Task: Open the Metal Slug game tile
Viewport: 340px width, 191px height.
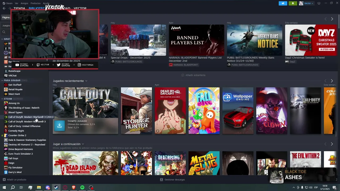Action: click(x=204, y=163)
